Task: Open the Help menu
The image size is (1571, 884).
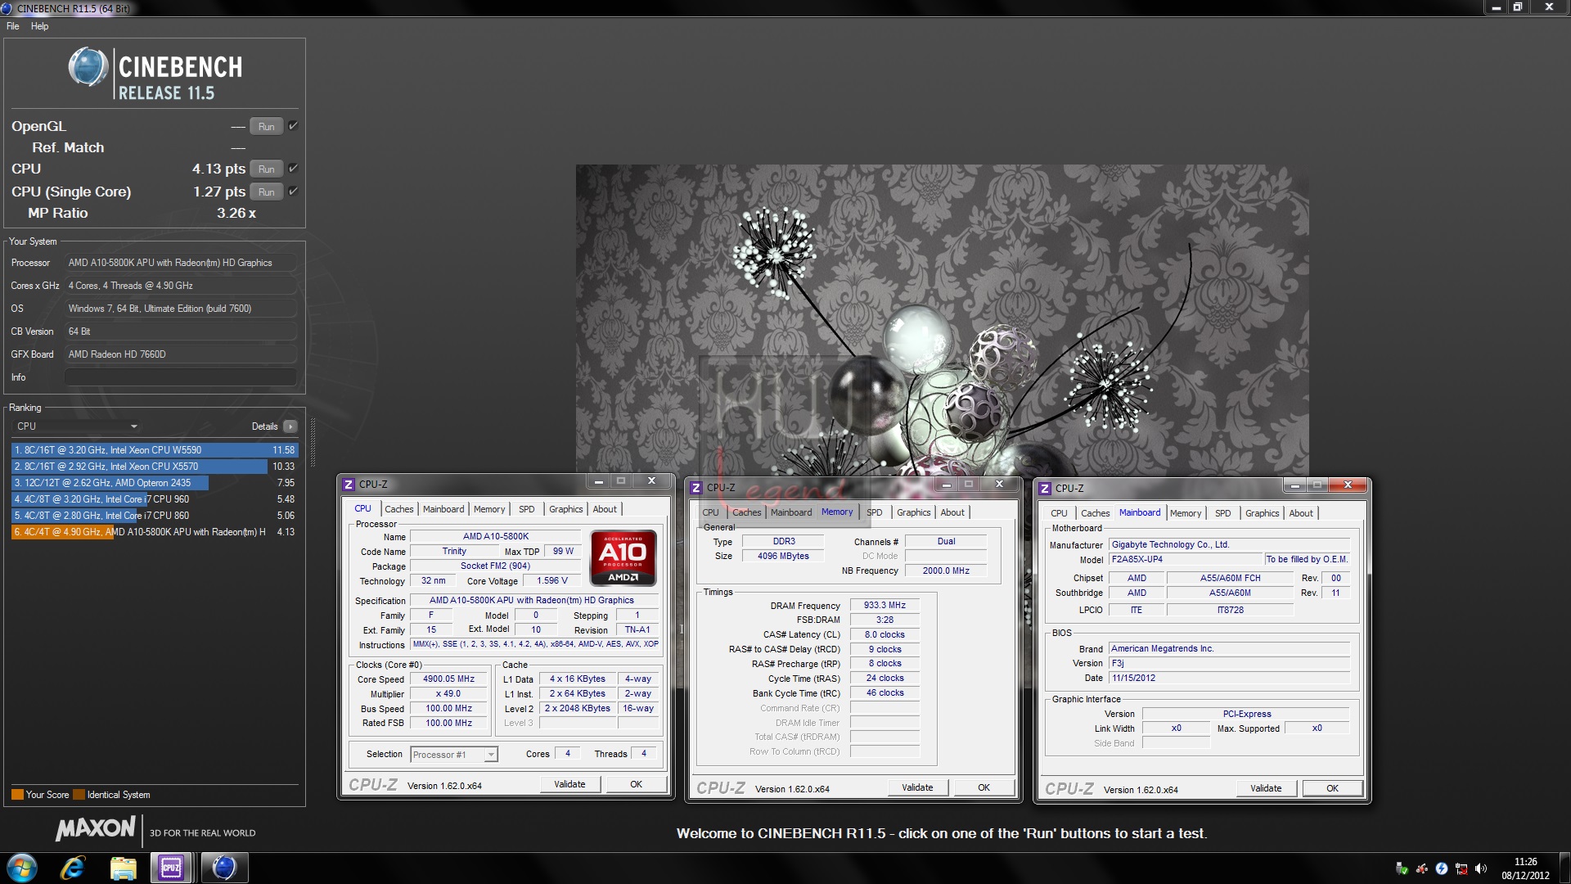Action: pos(39,26)
